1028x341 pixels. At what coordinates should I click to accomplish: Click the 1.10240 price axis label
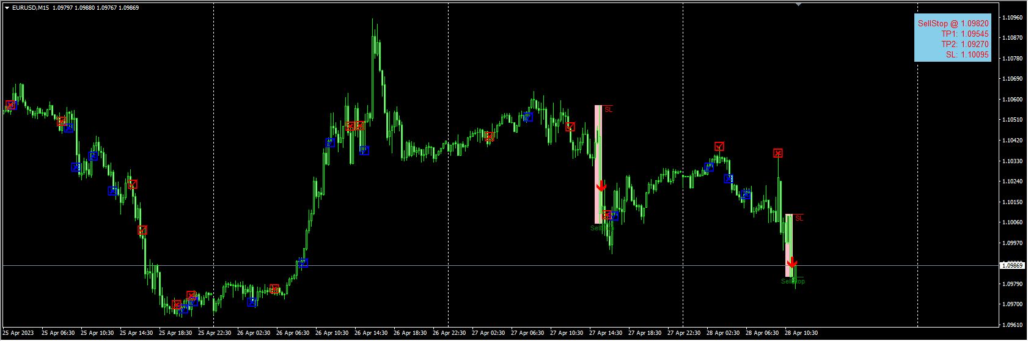1013,182
